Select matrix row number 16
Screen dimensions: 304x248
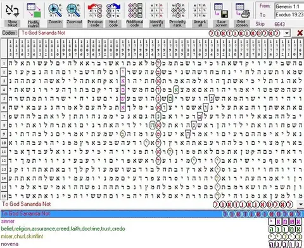(x=4, y=196)
